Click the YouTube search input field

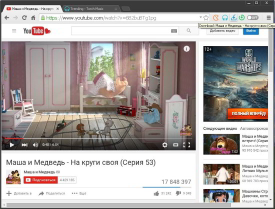[x=121, y=31]
